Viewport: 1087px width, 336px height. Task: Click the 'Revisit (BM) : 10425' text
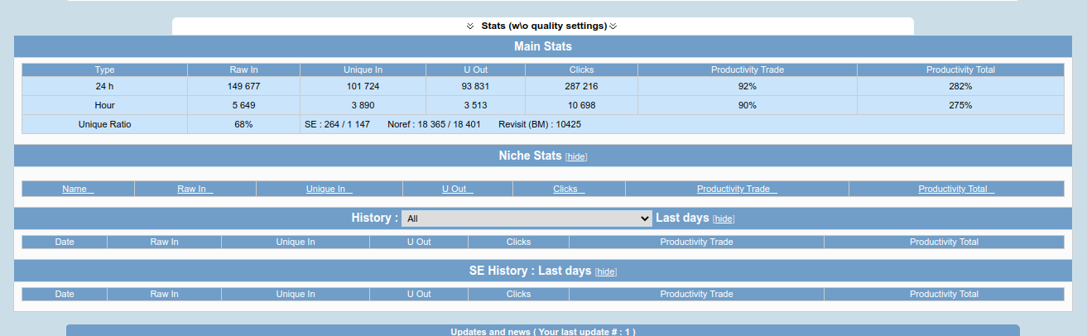[x=540, y=124]
